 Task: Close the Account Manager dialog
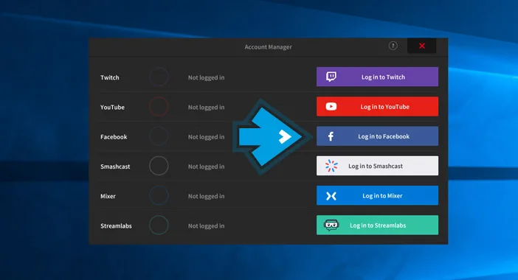(422, 46)
